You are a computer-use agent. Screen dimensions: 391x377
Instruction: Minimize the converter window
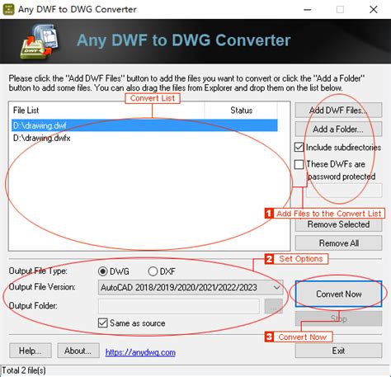[307, 10]
